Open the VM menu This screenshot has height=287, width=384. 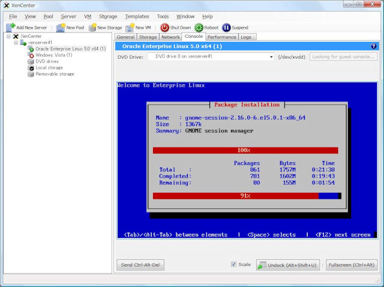(x=88, y=16)
